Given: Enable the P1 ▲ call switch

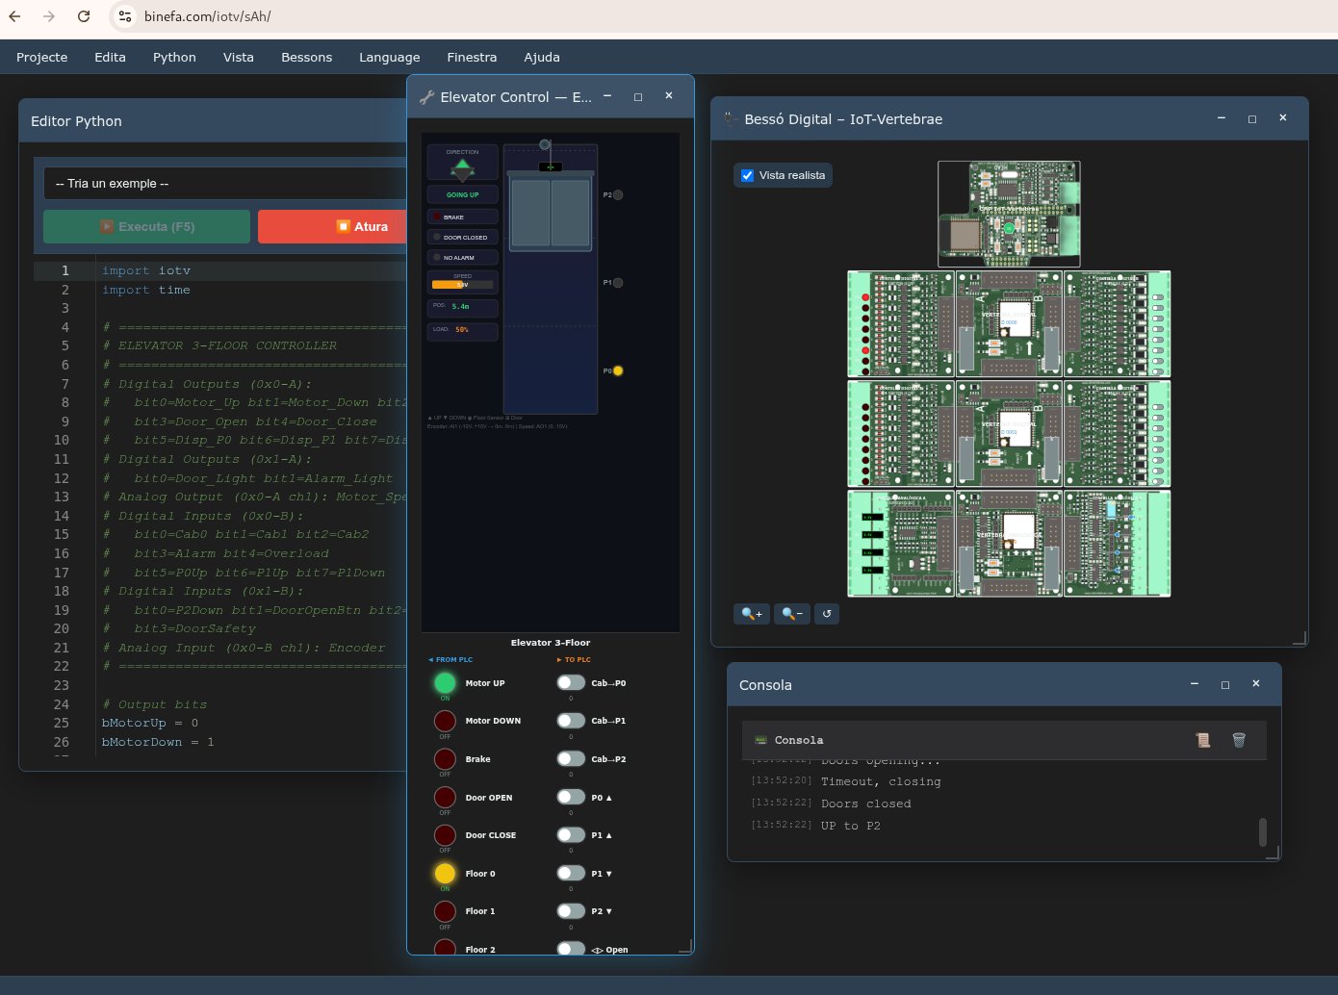Looking at the screenshot, I should click(x=571, y=835).
